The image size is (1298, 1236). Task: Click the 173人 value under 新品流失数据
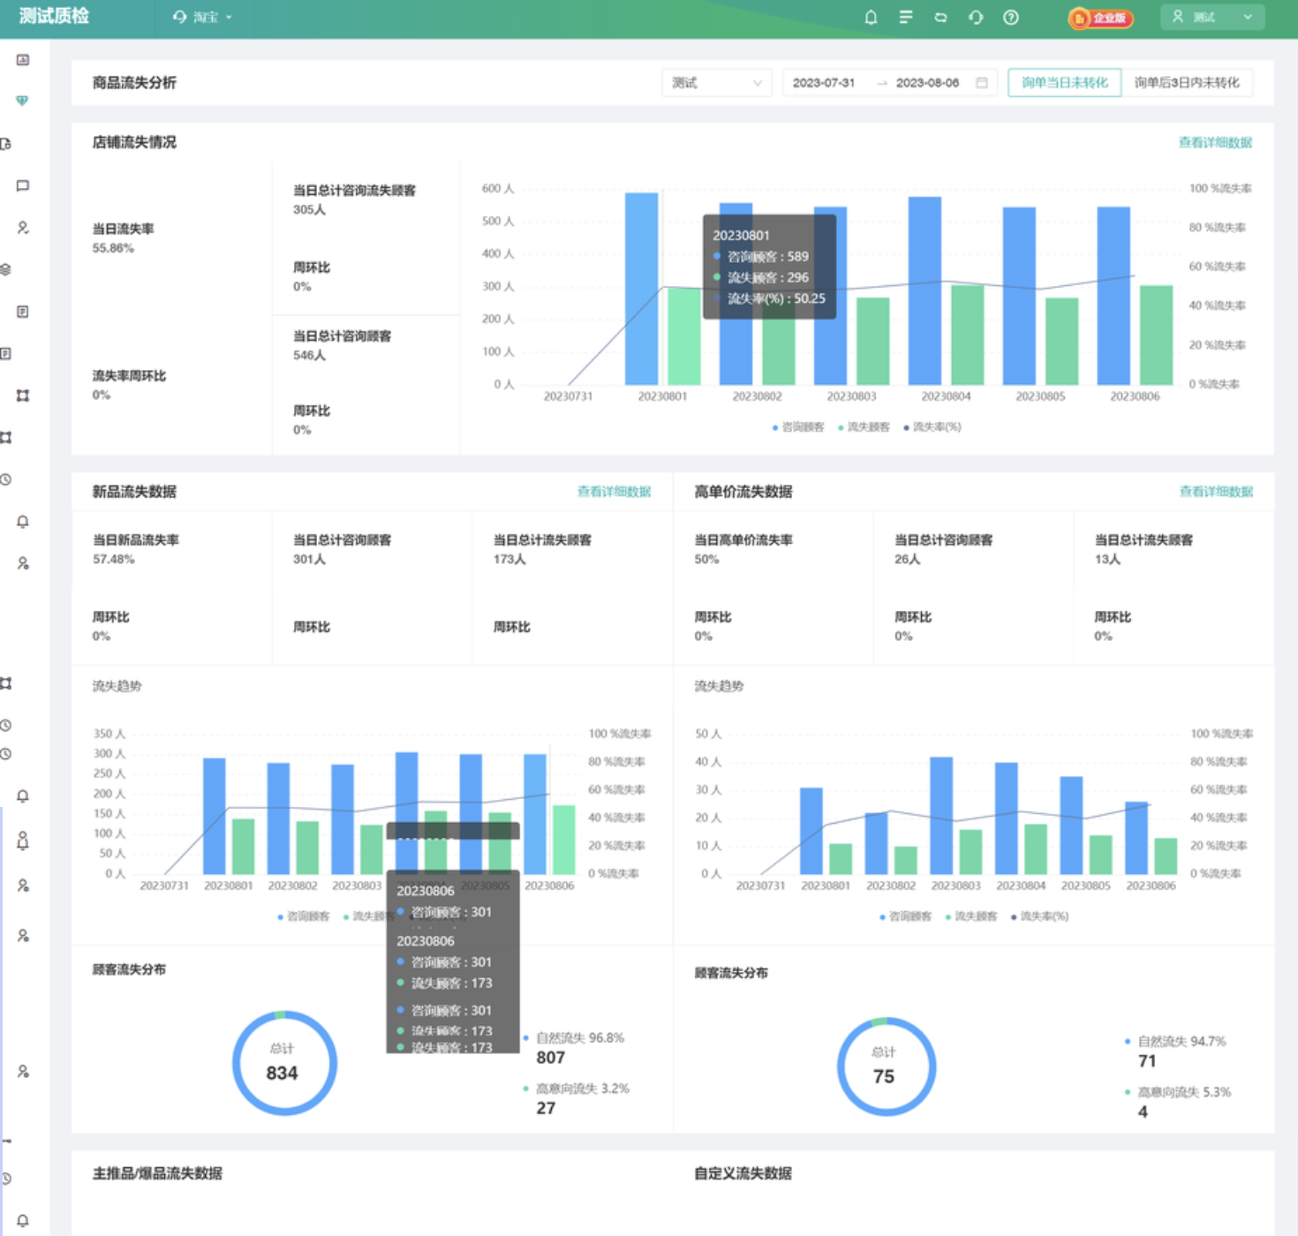click(509, 560)
